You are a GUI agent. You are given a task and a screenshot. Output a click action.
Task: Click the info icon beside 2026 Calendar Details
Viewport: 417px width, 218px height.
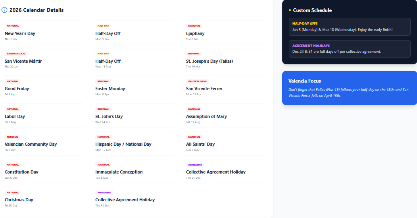(x=4, y=10)
